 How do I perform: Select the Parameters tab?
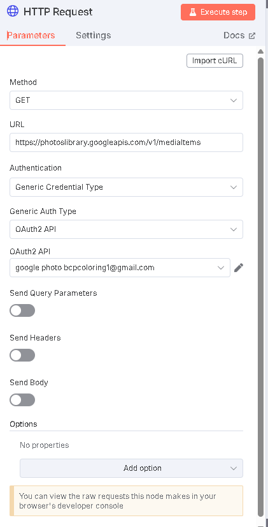[x=31, y=35]
